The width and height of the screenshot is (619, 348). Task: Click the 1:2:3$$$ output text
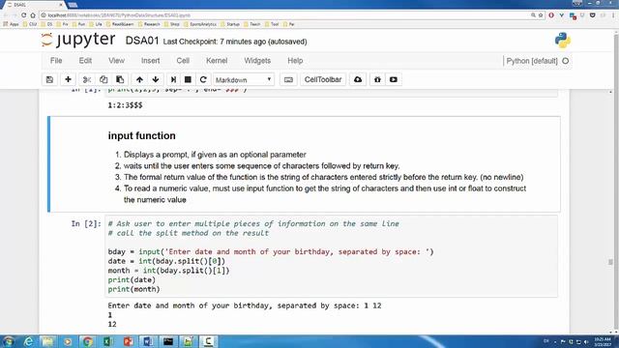click(125, 105)
